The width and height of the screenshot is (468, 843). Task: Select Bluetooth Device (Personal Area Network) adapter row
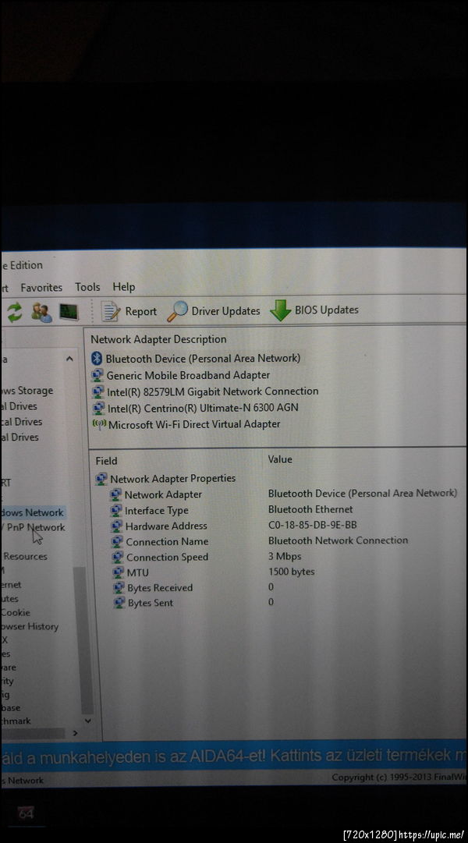(197, 358)
